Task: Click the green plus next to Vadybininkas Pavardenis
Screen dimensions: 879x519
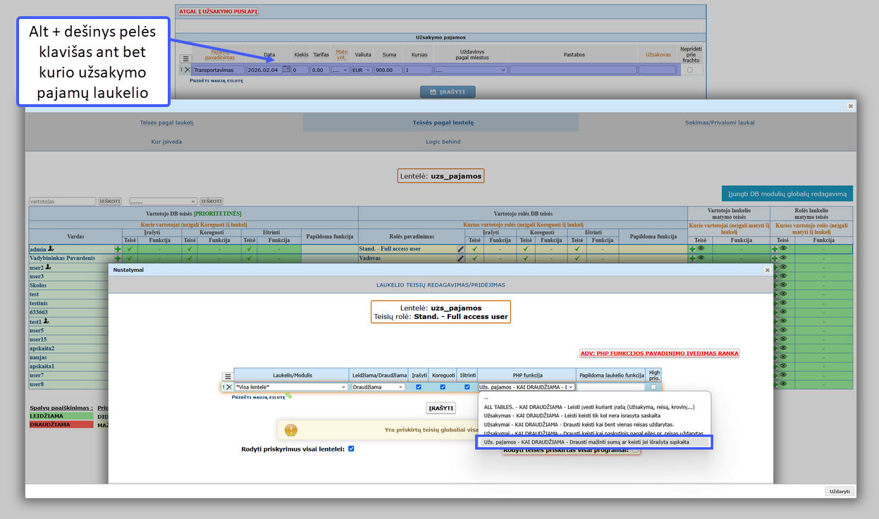Action: 118,258
